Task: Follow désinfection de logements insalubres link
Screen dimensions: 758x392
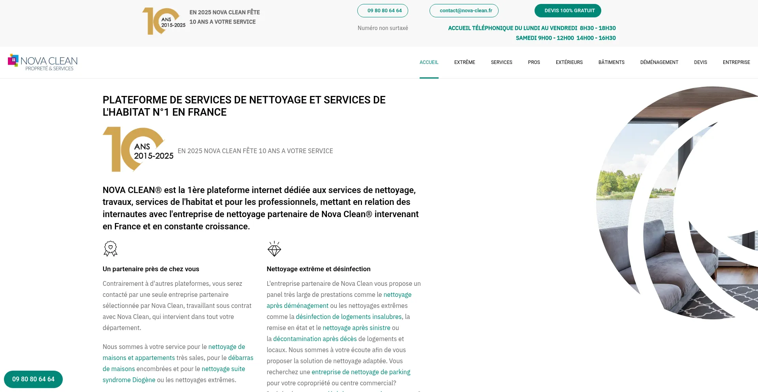Action: [x=349, y=317]
